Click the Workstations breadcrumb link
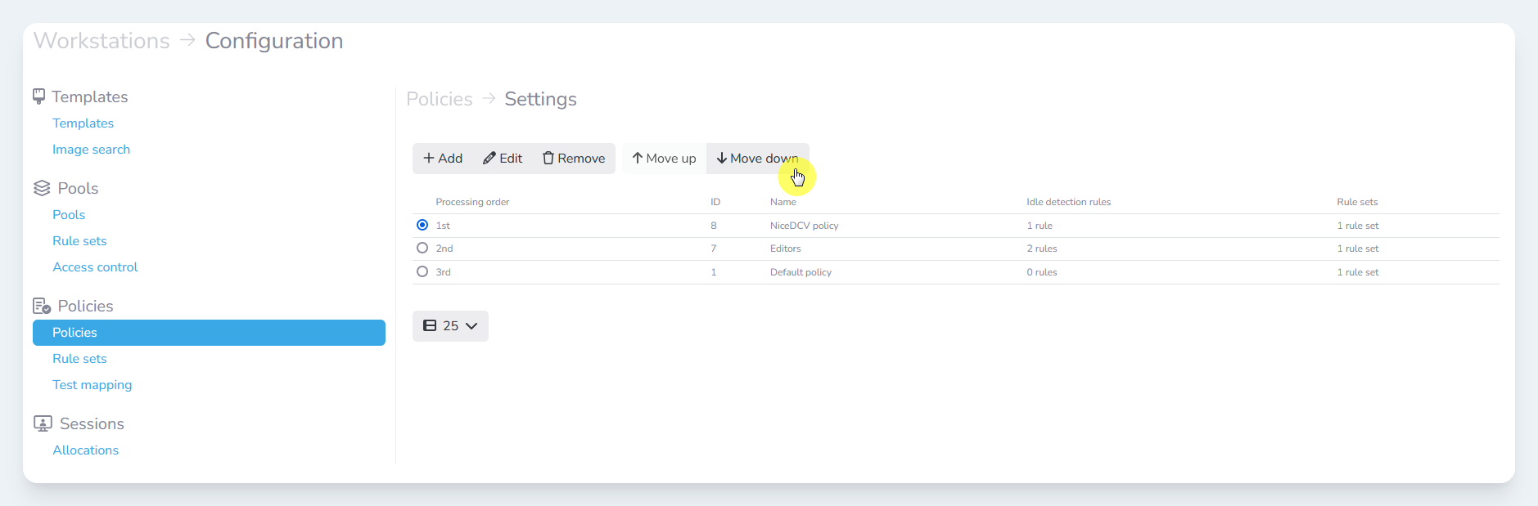1538x506 pixels. click(x=101, y=41)
